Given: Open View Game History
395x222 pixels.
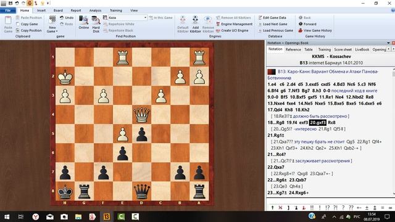Looking at the screenshot, I should point(315,30).
